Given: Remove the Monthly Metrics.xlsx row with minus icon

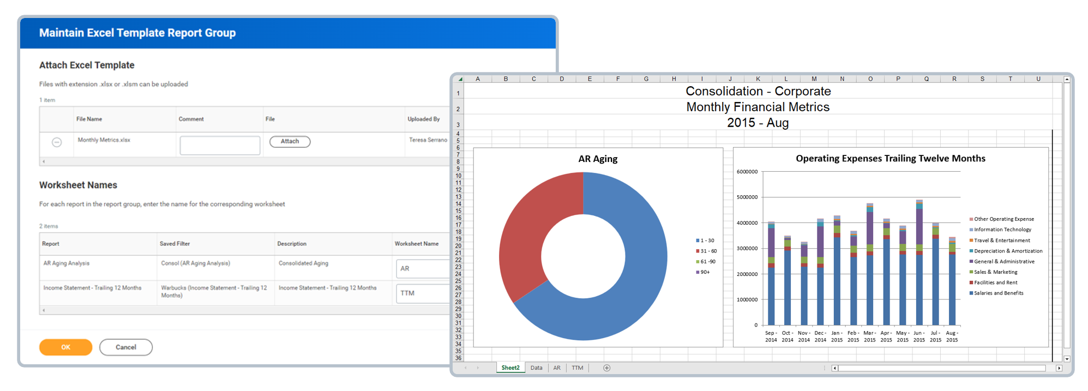Looking at the screenshot, I should click(57, 142).
